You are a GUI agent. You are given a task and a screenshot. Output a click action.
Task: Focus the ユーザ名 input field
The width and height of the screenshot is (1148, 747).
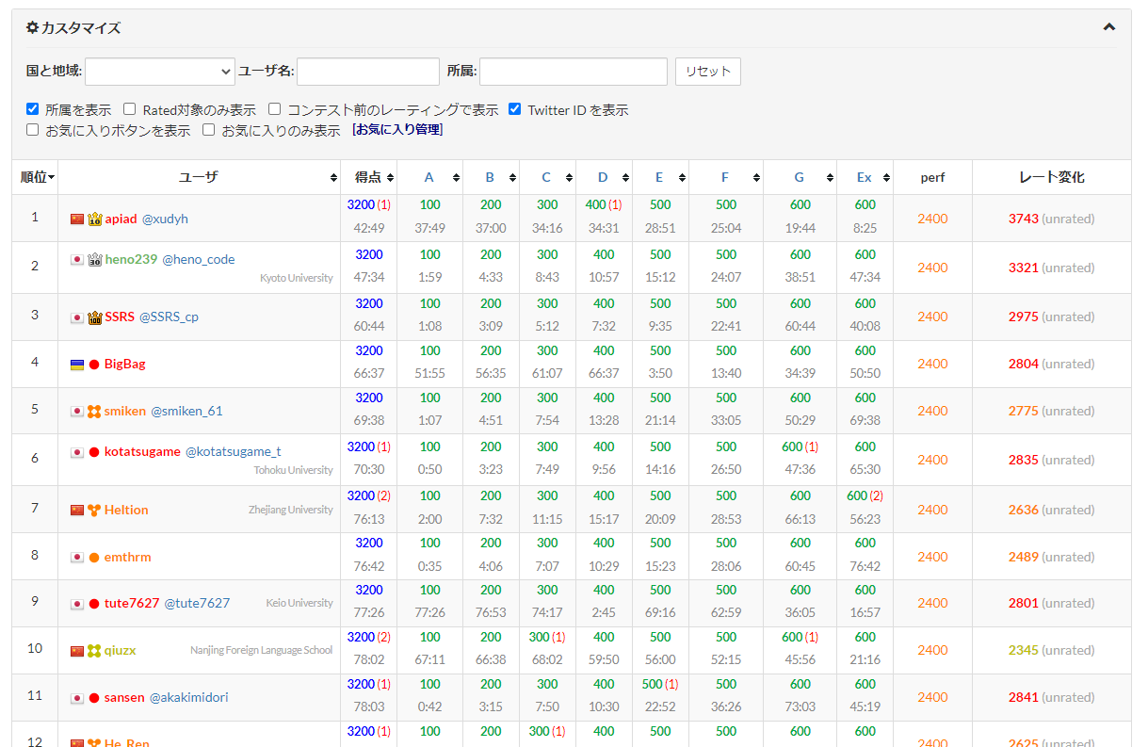click(x=368, y=71)
